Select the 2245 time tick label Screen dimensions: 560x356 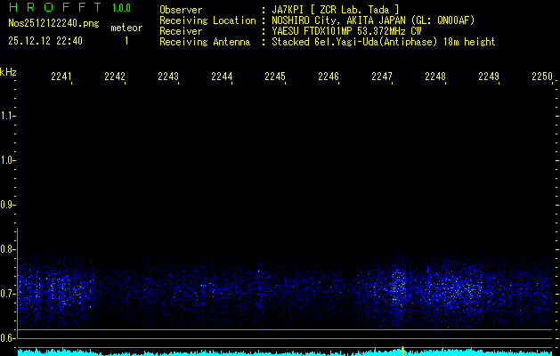[275, 77]
